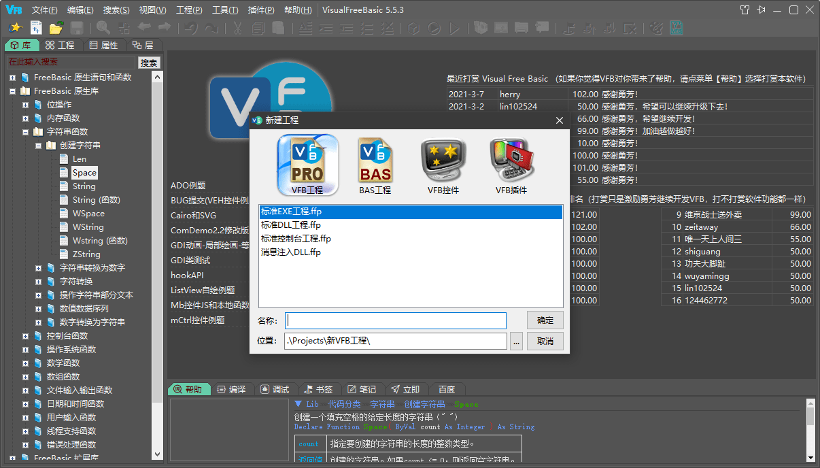Choose the VFB控件 icon
820x468 pixels.
443,163
